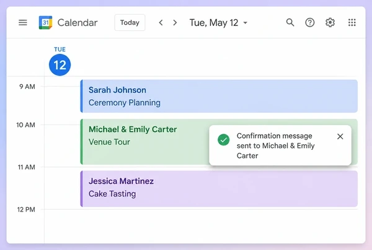This screenshot has height=250, width=372.
Task: Open Sarah Johnson Ceremony Planning event
Action: 219,96
